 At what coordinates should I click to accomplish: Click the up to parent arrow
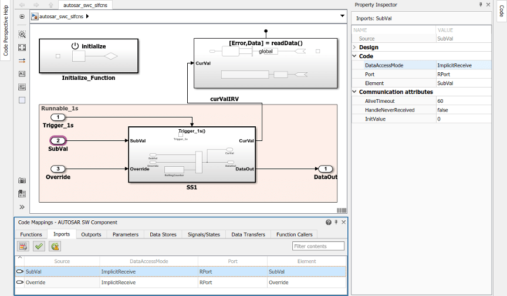coord(51,5)
